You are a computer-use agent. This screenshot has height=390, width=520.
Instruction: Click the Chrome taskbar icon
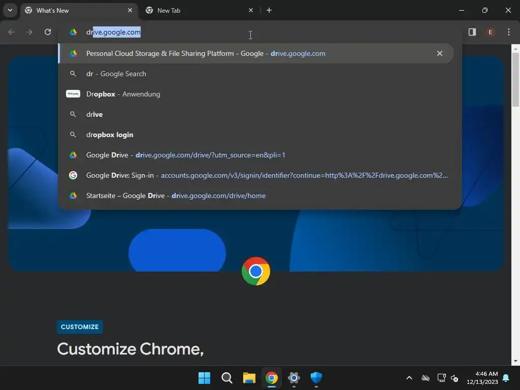click(271, 378)
